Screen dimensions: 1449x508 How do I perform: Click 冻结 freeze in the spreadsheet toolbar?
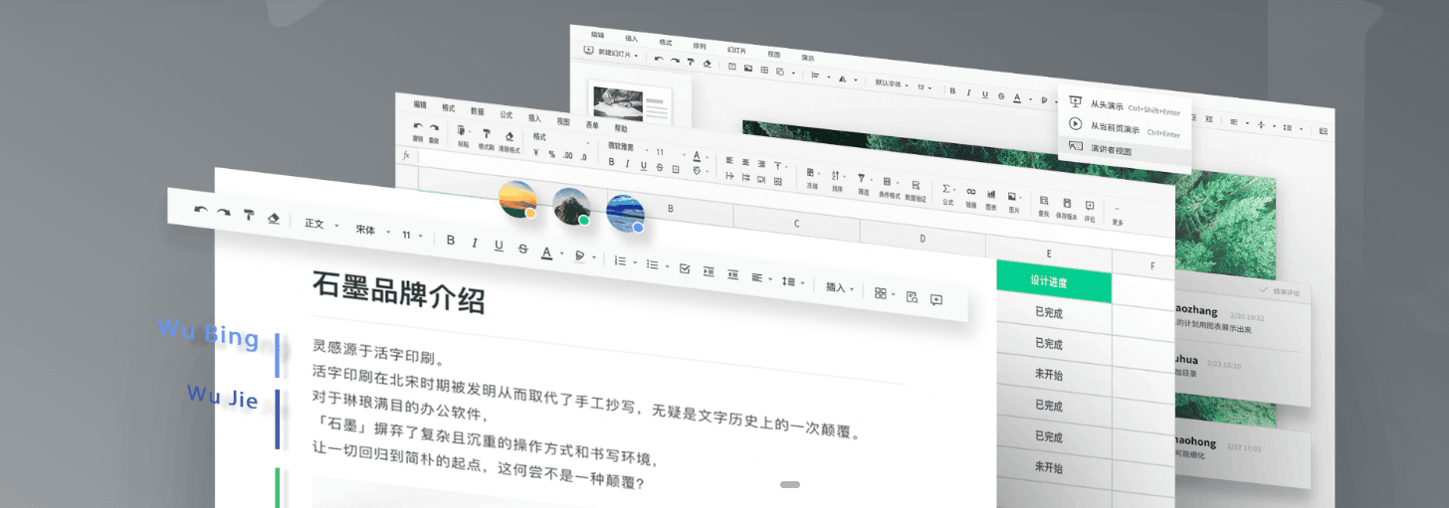812,179
